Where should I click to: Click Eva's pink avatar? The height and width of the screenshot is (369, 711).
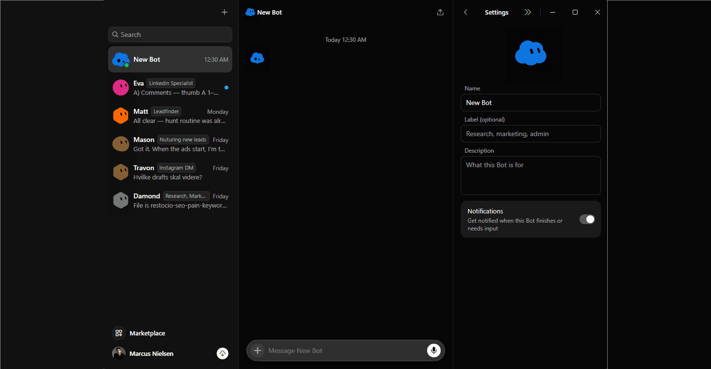121,88
